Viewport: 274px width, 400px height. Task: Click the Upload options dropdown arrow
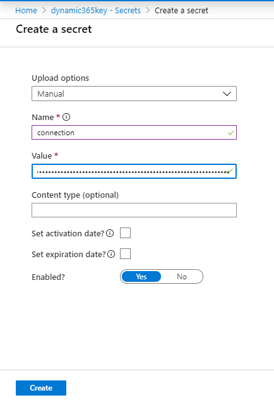point(227,94)
